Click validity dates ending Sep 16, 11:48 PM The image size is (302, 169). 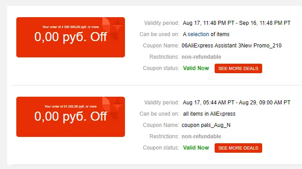[x=237, y=23]
